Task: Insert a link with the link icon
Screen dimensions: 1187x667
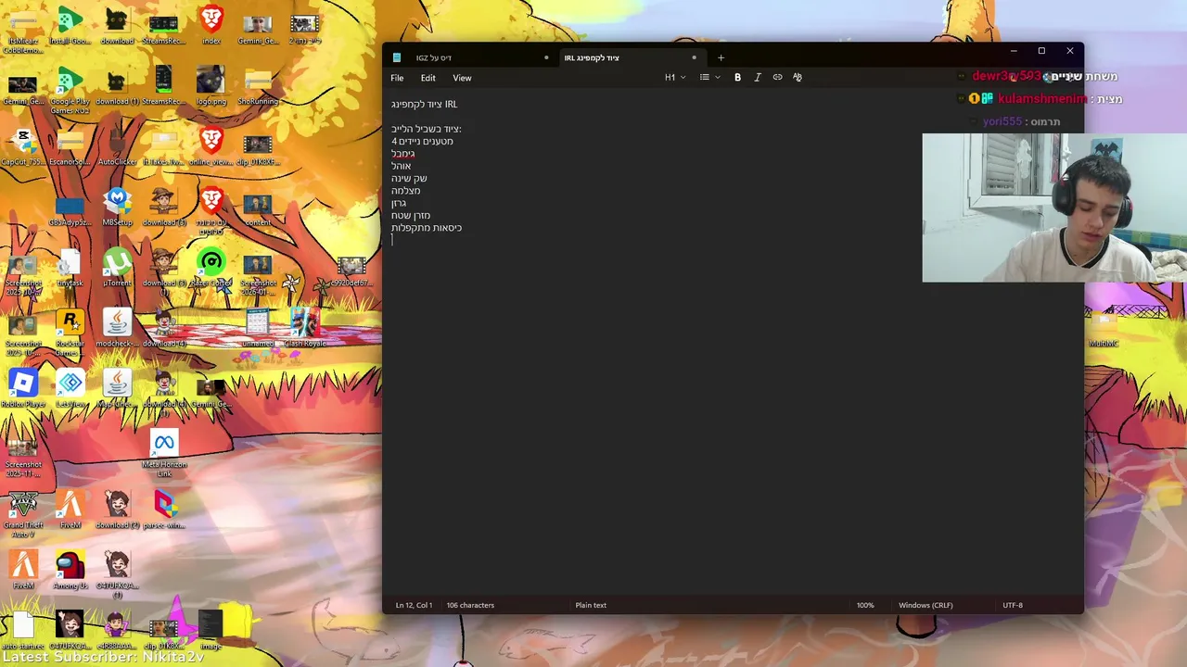Action: coord(777,78)
